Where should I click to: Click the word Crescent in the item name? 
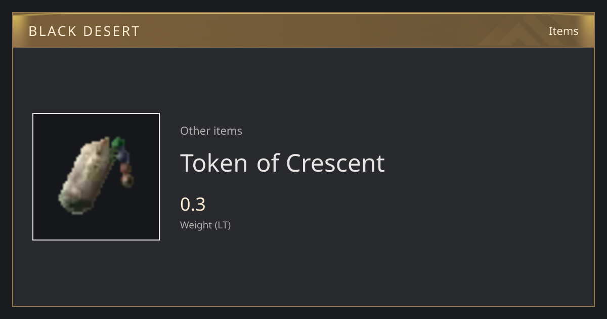335,163
